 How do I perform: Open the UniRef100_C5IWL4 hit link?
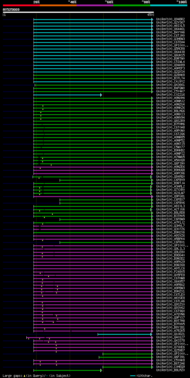pos(170,62)
